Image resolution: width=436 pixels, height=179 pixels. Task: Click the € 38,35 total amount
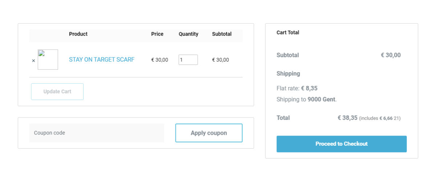pos(348,118)
